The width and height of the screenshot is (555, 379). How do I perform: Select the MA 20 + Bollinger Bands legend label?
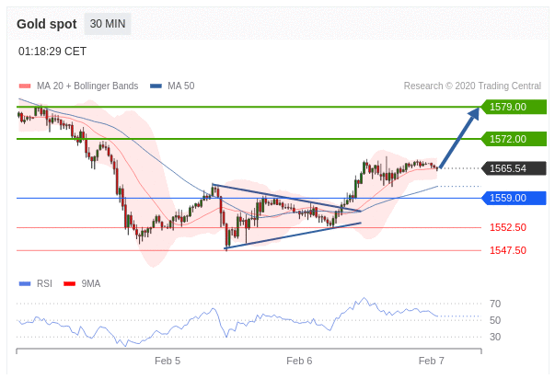coord(87,86)
